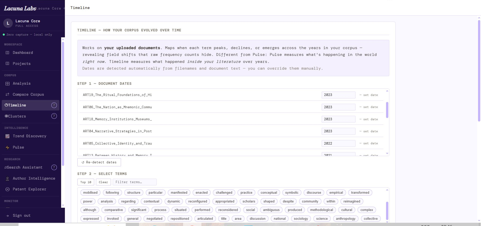Click the terms list scrollbar
Screen dimensions: 481x226
[x=387, y=210]
